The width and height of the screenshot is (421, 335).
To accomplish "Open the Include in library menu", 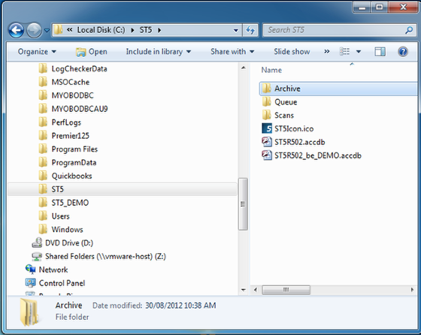I will (x=159, y=52).
